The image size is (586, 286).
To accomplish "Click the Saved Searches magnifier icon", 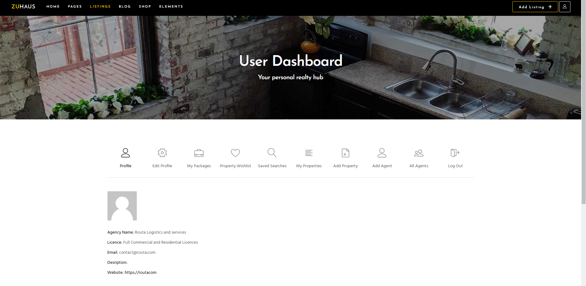I will (272, 153).
